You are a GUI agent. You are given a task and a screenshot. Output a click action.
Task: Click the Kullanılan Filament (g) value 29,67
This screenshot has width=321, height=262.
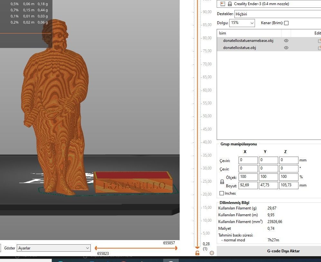(272, 208)
